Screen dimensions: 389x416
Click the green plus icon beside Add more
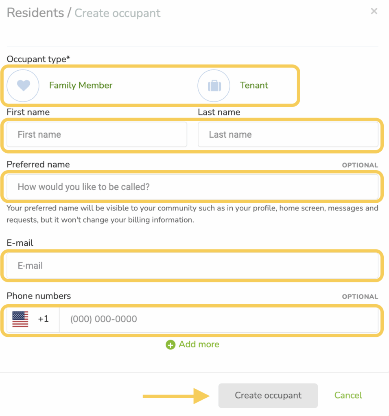[x=170, y=345]
